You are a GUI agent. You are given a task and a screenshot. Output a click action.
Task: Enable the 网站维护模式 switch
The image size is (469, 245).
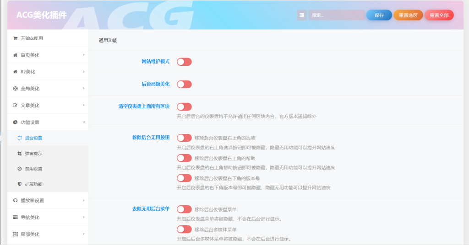184,62
